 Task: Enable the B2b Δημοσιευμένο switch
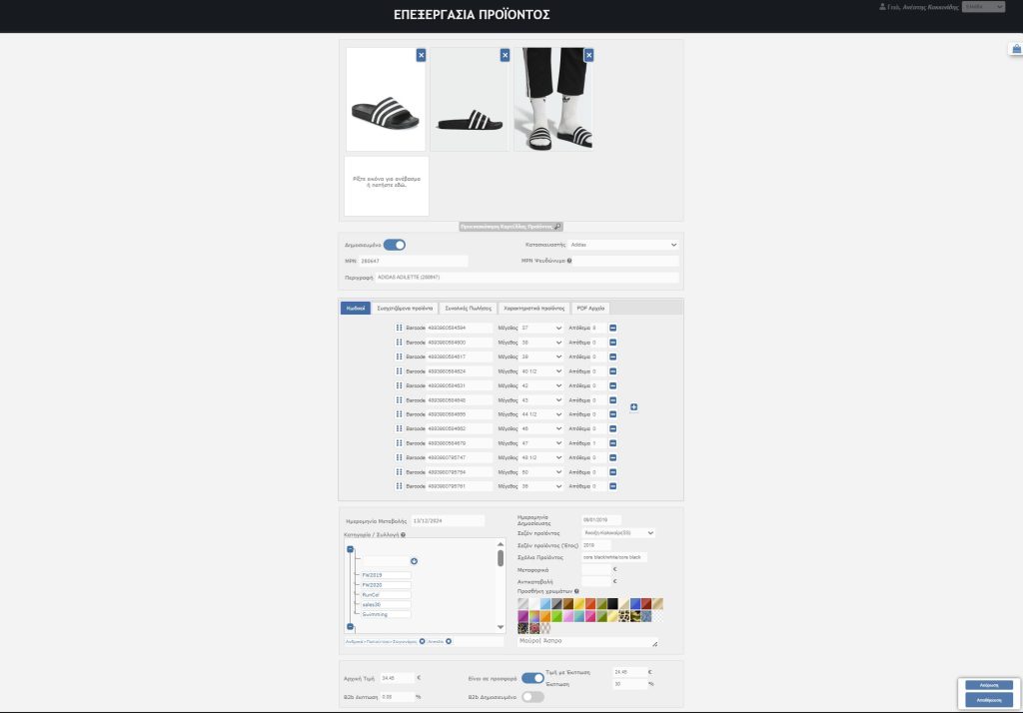click(x=532, y=696)
